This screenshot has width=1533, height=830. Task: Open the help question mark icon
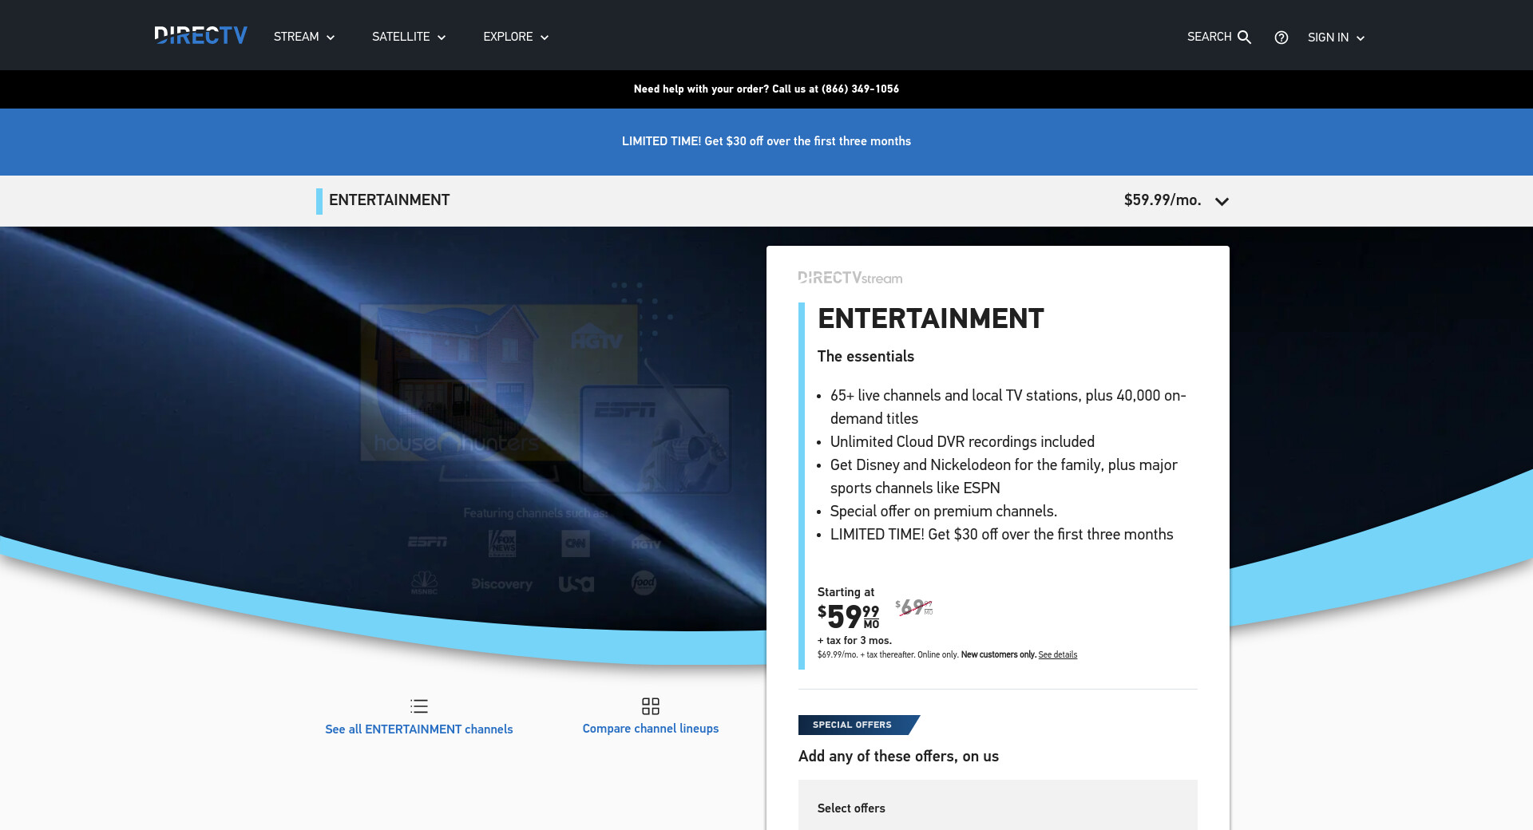(x=1281, y=38)
